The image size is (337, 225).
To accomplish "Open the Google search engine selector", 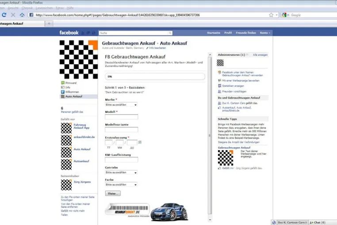I will [285, 15].
